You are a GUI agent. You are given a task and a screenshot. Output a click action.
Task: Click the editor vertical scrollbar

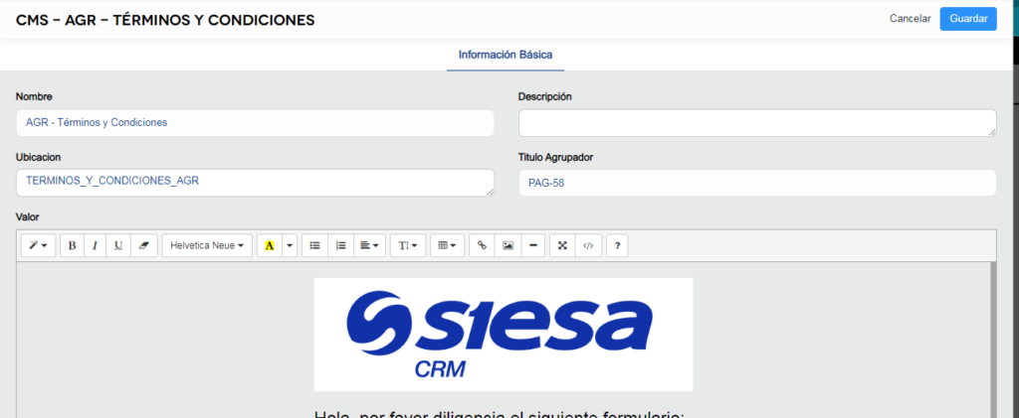[x=992, y=340]
